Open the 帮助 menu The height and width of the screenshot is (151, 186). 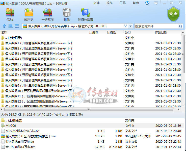click(136, 3)
